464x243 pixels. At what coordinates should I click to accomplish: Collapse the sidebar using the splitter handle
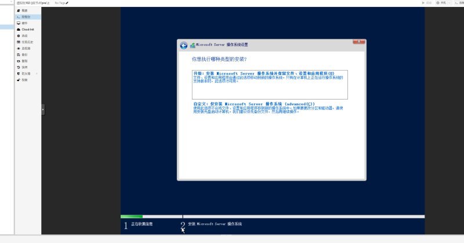tap(43, 109)
